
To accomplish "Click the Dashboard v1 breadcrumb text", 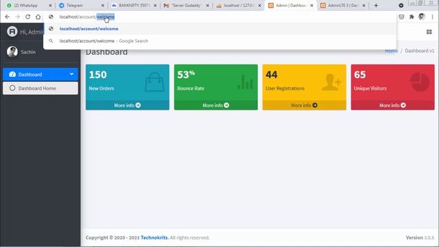I will click(x=419, y=51).
